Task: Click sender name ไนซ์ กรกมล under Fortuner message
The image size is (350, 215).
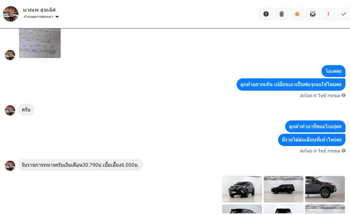Action: coord(329,96)
